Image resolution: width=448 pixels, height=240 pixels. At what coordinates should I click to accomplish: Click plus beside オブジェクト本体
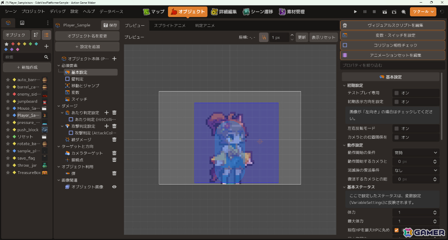[114, 59]
